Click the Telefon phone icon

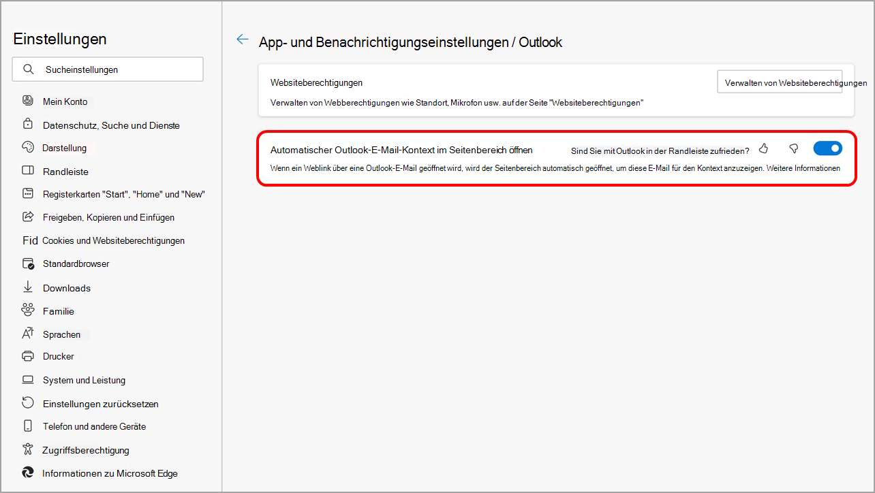coord(28,426)
